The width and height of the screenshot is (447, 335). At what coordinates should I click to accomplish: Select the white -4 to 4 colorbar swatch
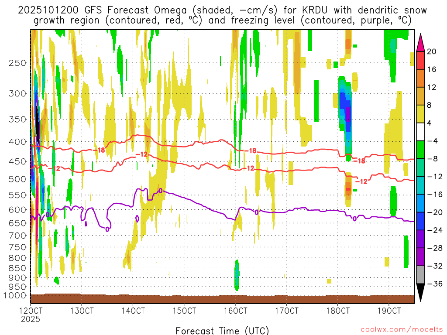[x=420, y=132]
